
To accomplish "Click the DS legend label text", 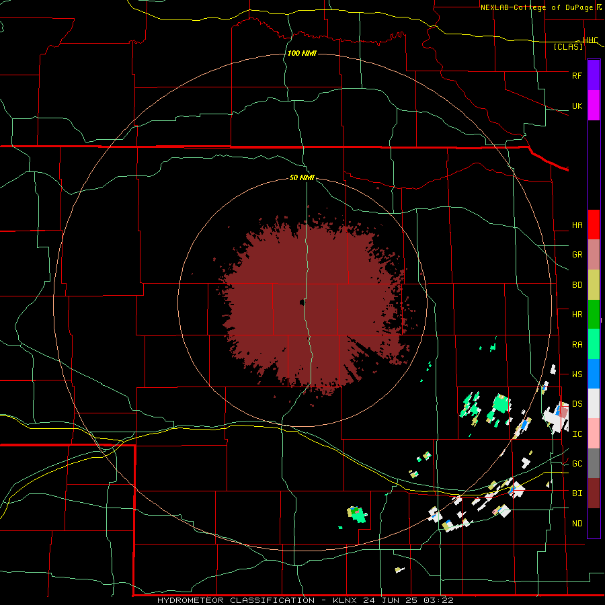I will coord(577,404).
